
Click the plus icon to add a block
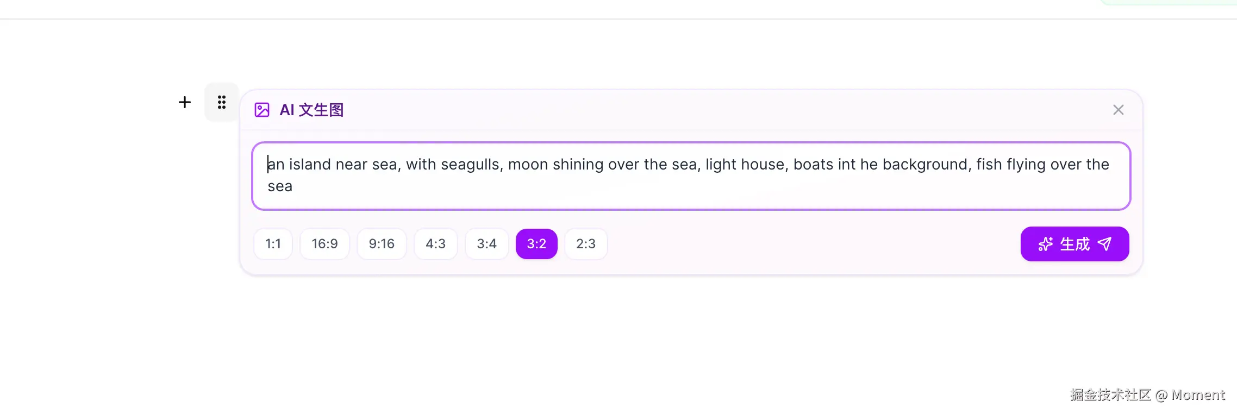pos(185,102)
